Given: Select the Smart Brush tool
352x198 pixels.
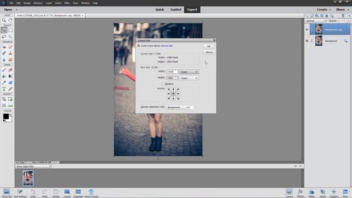Looking at the screenshot, I should [x=4, y=53].
